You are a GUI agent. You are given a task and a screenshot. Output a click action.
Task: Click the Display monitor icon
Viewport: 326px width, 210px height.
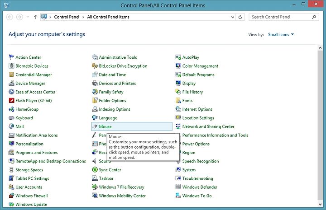[x=178, y=83]
